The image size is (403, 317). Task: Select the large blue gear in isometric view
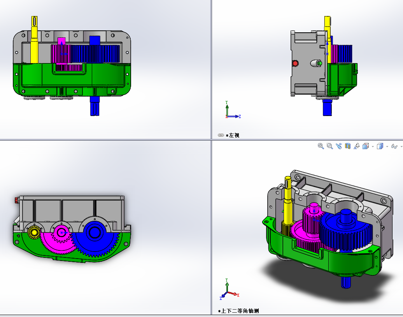pos(346,230)
